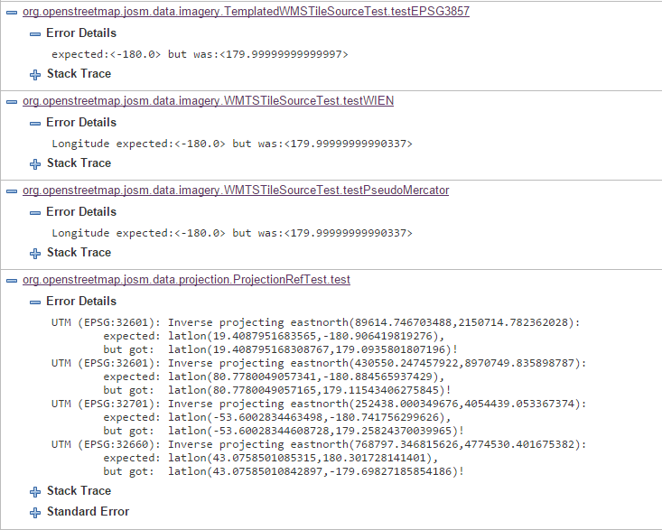Collapse the WMTSTileSourceTest.testWIEN entry minus icon
This screenshot has width=662, height=530.
pos(13,101)
